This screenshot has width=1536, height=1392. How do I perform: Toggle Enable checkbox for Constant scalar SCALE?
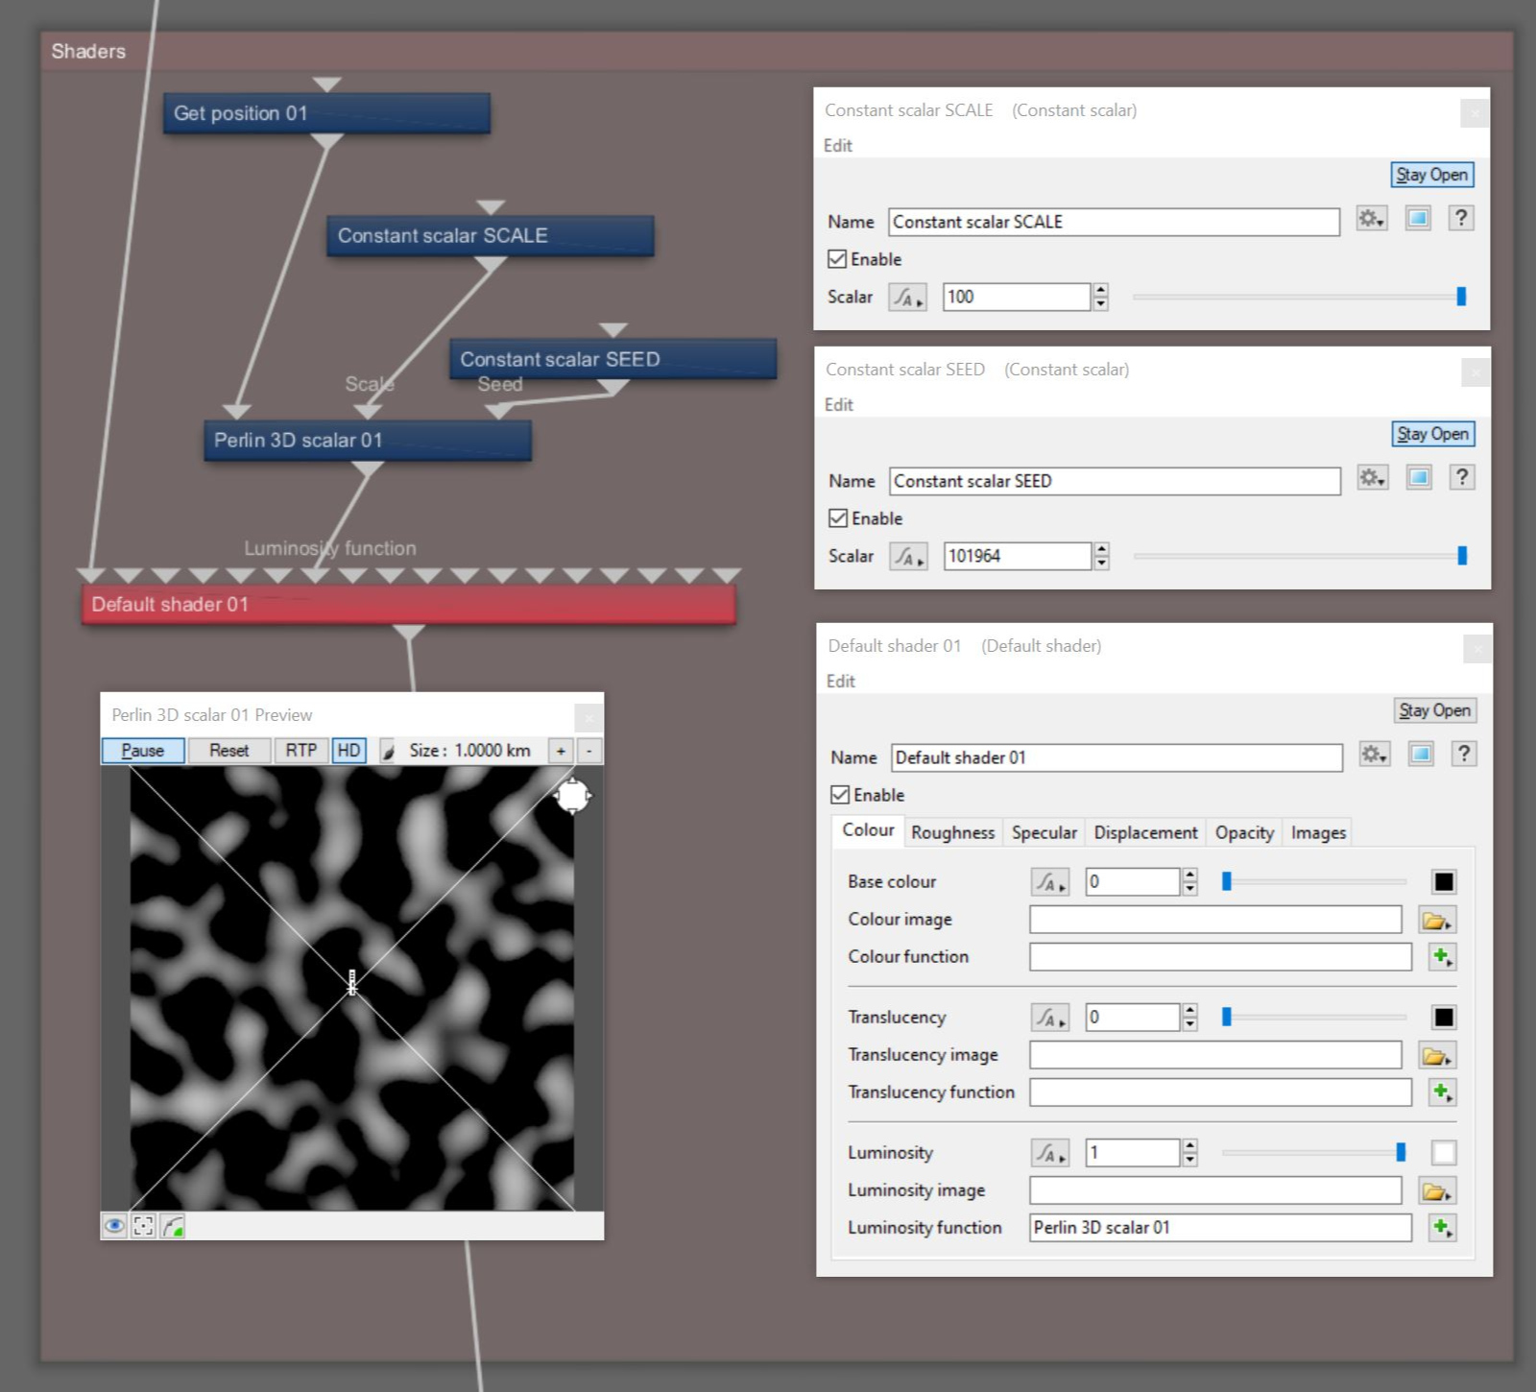click(837, 259)
